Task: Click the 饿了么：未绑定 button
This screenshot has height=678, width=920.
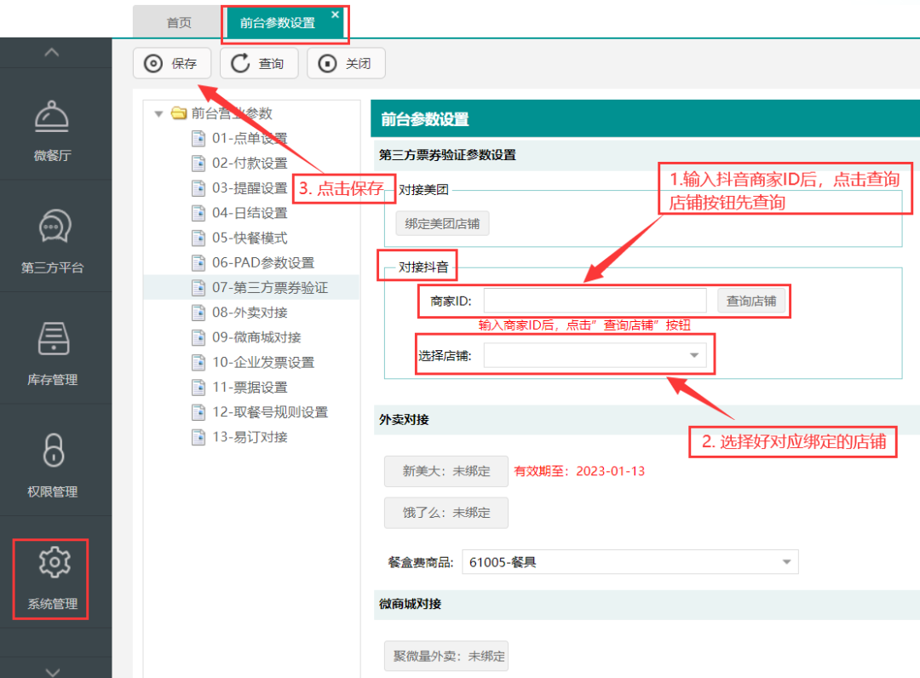Action: 446,513
